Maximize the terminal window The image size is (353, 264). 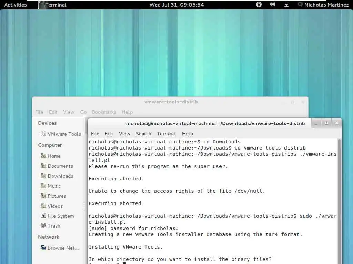[x=326, y=123]
